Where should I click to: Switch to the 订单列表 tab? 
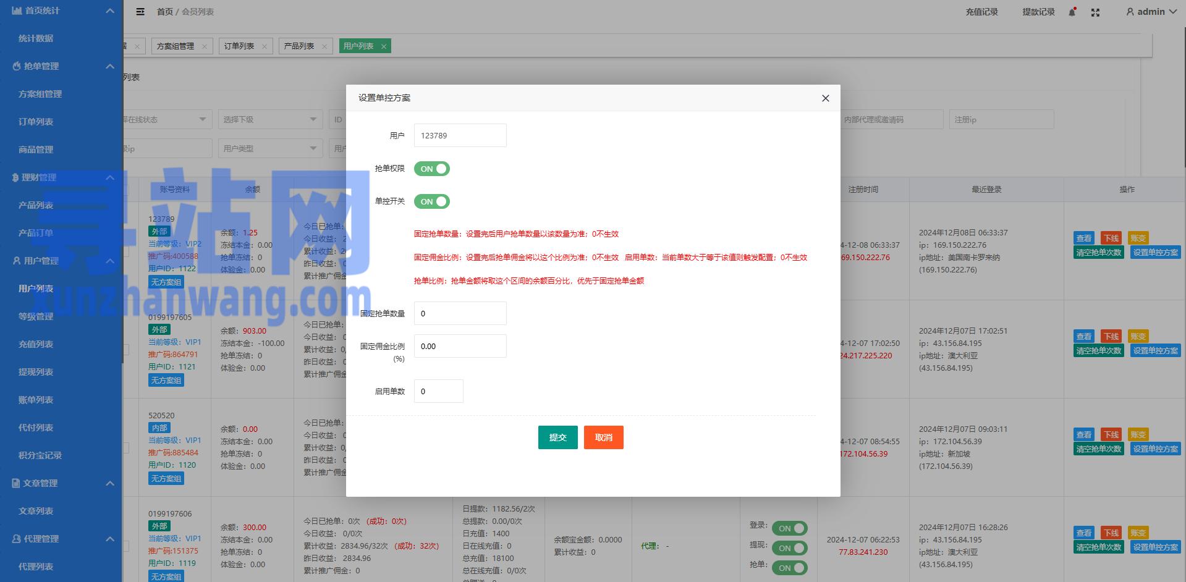(x=239, y=46)
